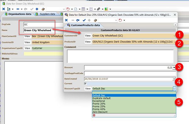Click the form layout icon in Organisations toolbar
189x124 pixels.
[91, 9]
